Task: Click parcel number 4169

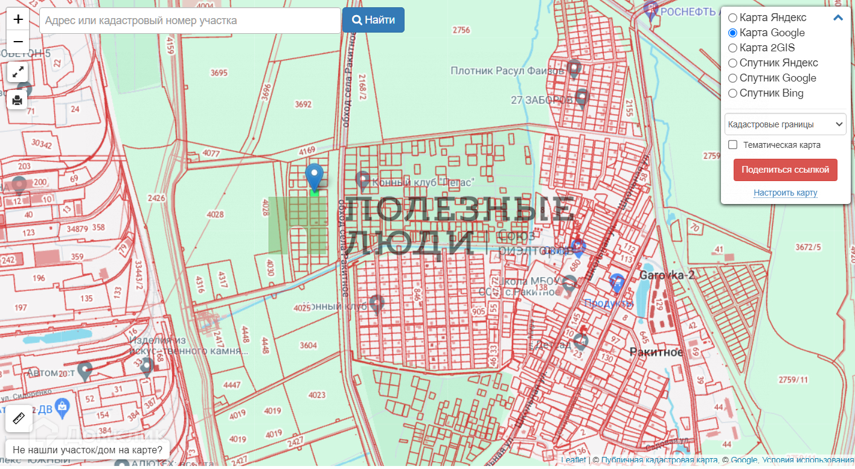Action: click(x=307, y=150)
